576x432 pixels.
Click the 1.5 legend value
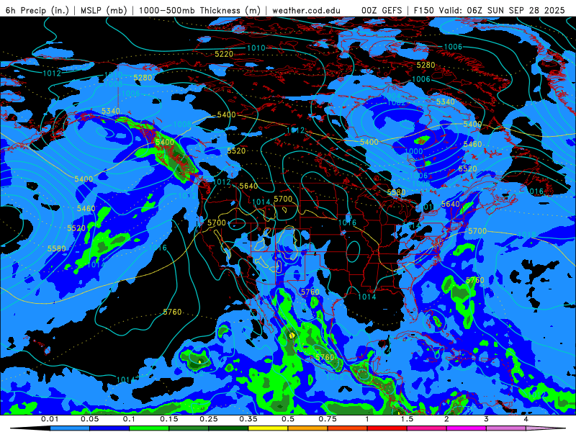pos(407,419)
